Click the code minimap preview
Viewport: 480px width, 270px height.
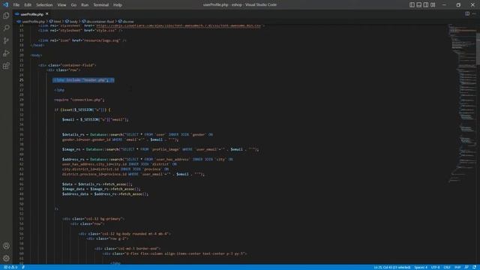point(462,104)
